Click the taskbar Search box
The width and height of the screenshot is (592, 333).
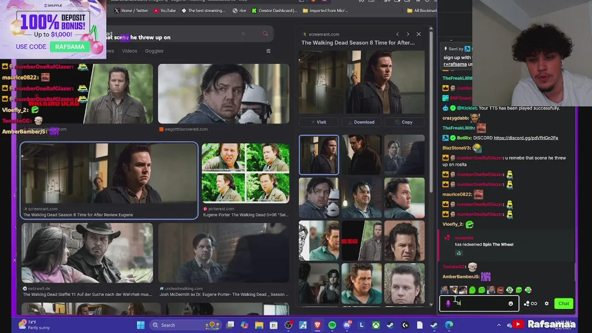coord(186,325)
